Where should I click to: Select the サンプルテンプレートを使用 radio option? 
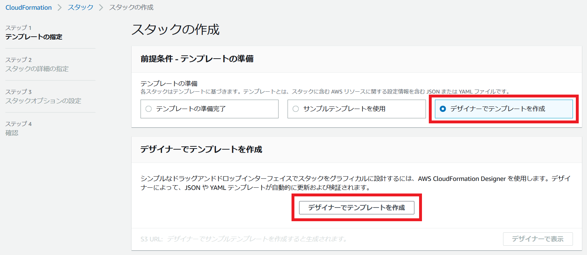tap(356, 109)
